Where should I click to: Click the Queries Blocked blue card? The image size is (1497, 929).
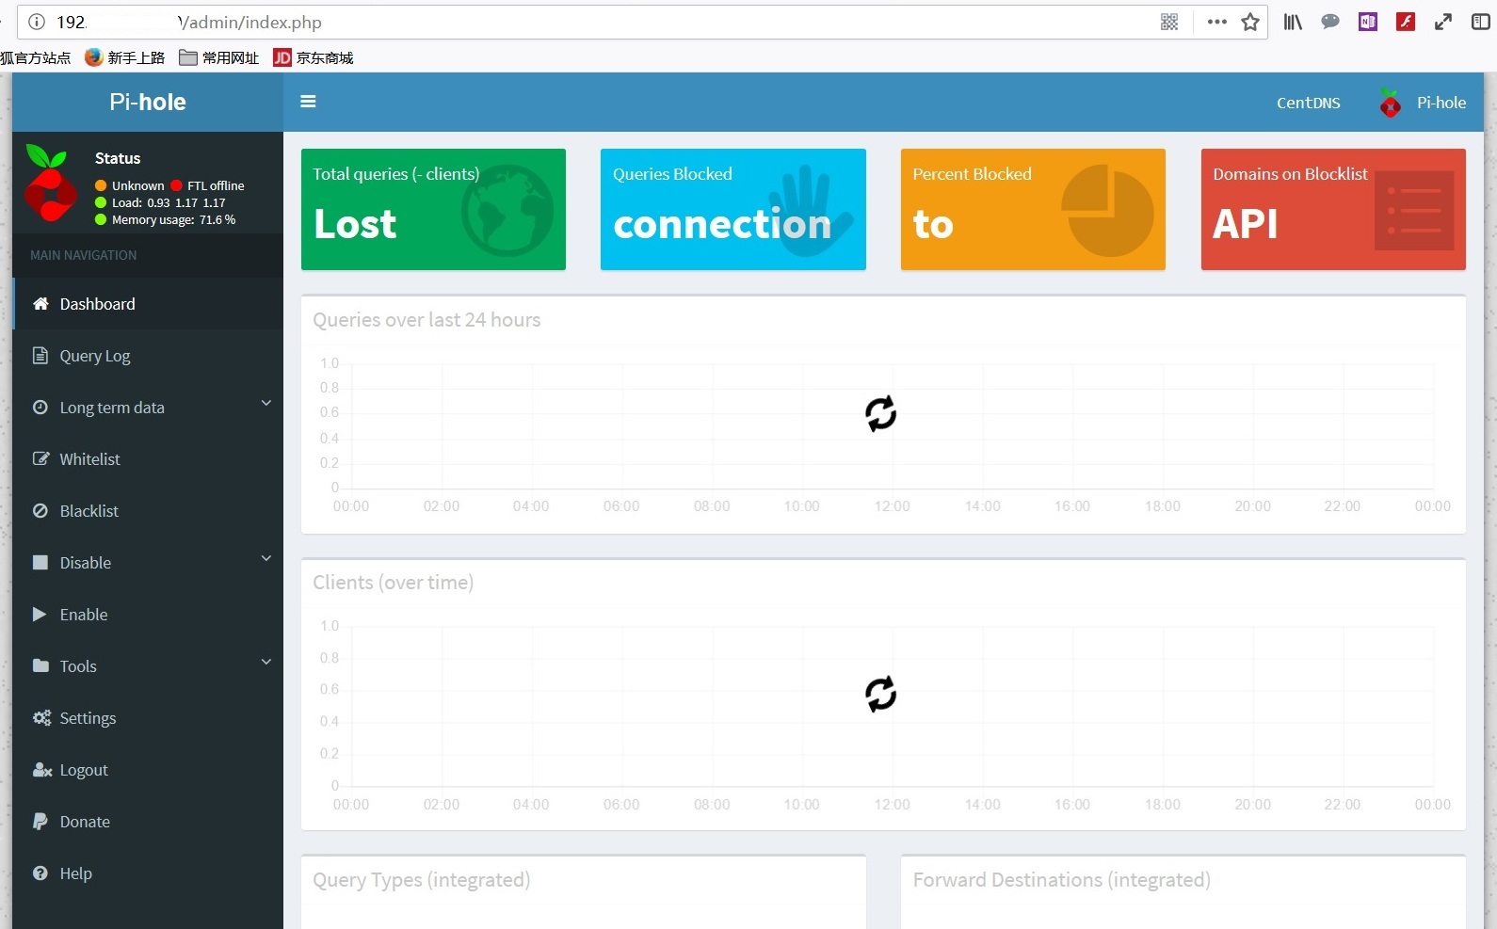coord(733,209)
